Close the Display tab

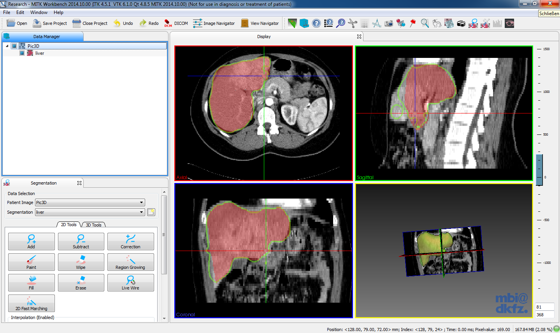click(x=359, y=37)
